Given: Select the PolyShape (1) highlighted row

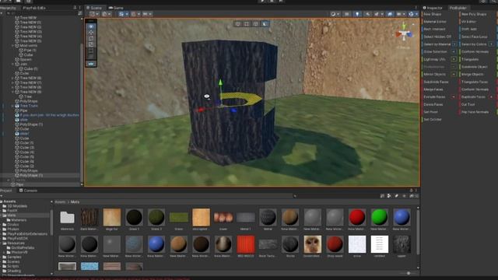Looking at the screenshot, I should coord(40,175).
